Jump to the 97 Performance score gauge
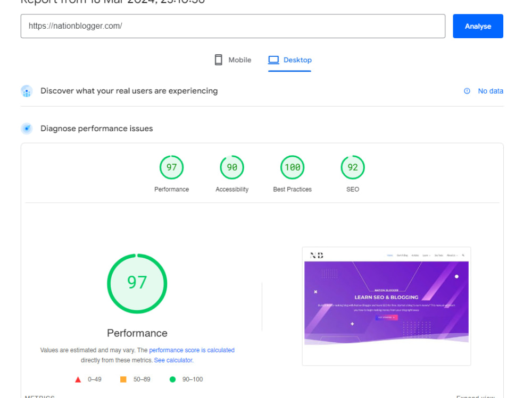This screenshot has height=398, width=532. (x=171, y=167)
